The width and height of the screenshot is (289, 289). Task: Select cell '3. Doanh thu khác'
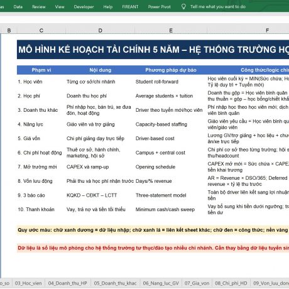click(x=41, y=110)
